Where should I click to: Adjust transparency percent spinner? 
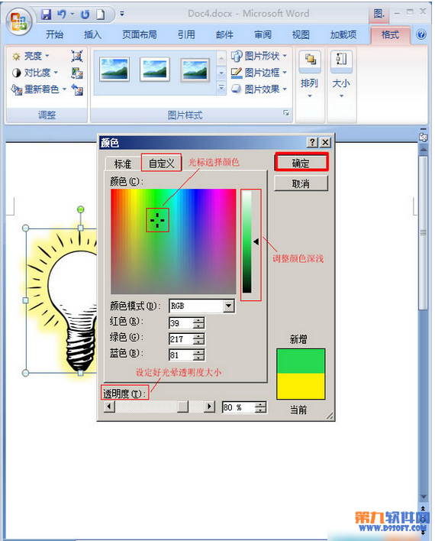pos(261,407)
